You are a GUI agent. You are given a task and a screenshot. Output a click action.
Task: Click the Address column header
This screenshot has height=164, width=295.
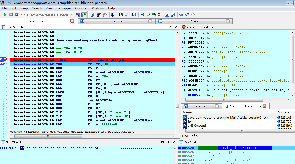283,112
